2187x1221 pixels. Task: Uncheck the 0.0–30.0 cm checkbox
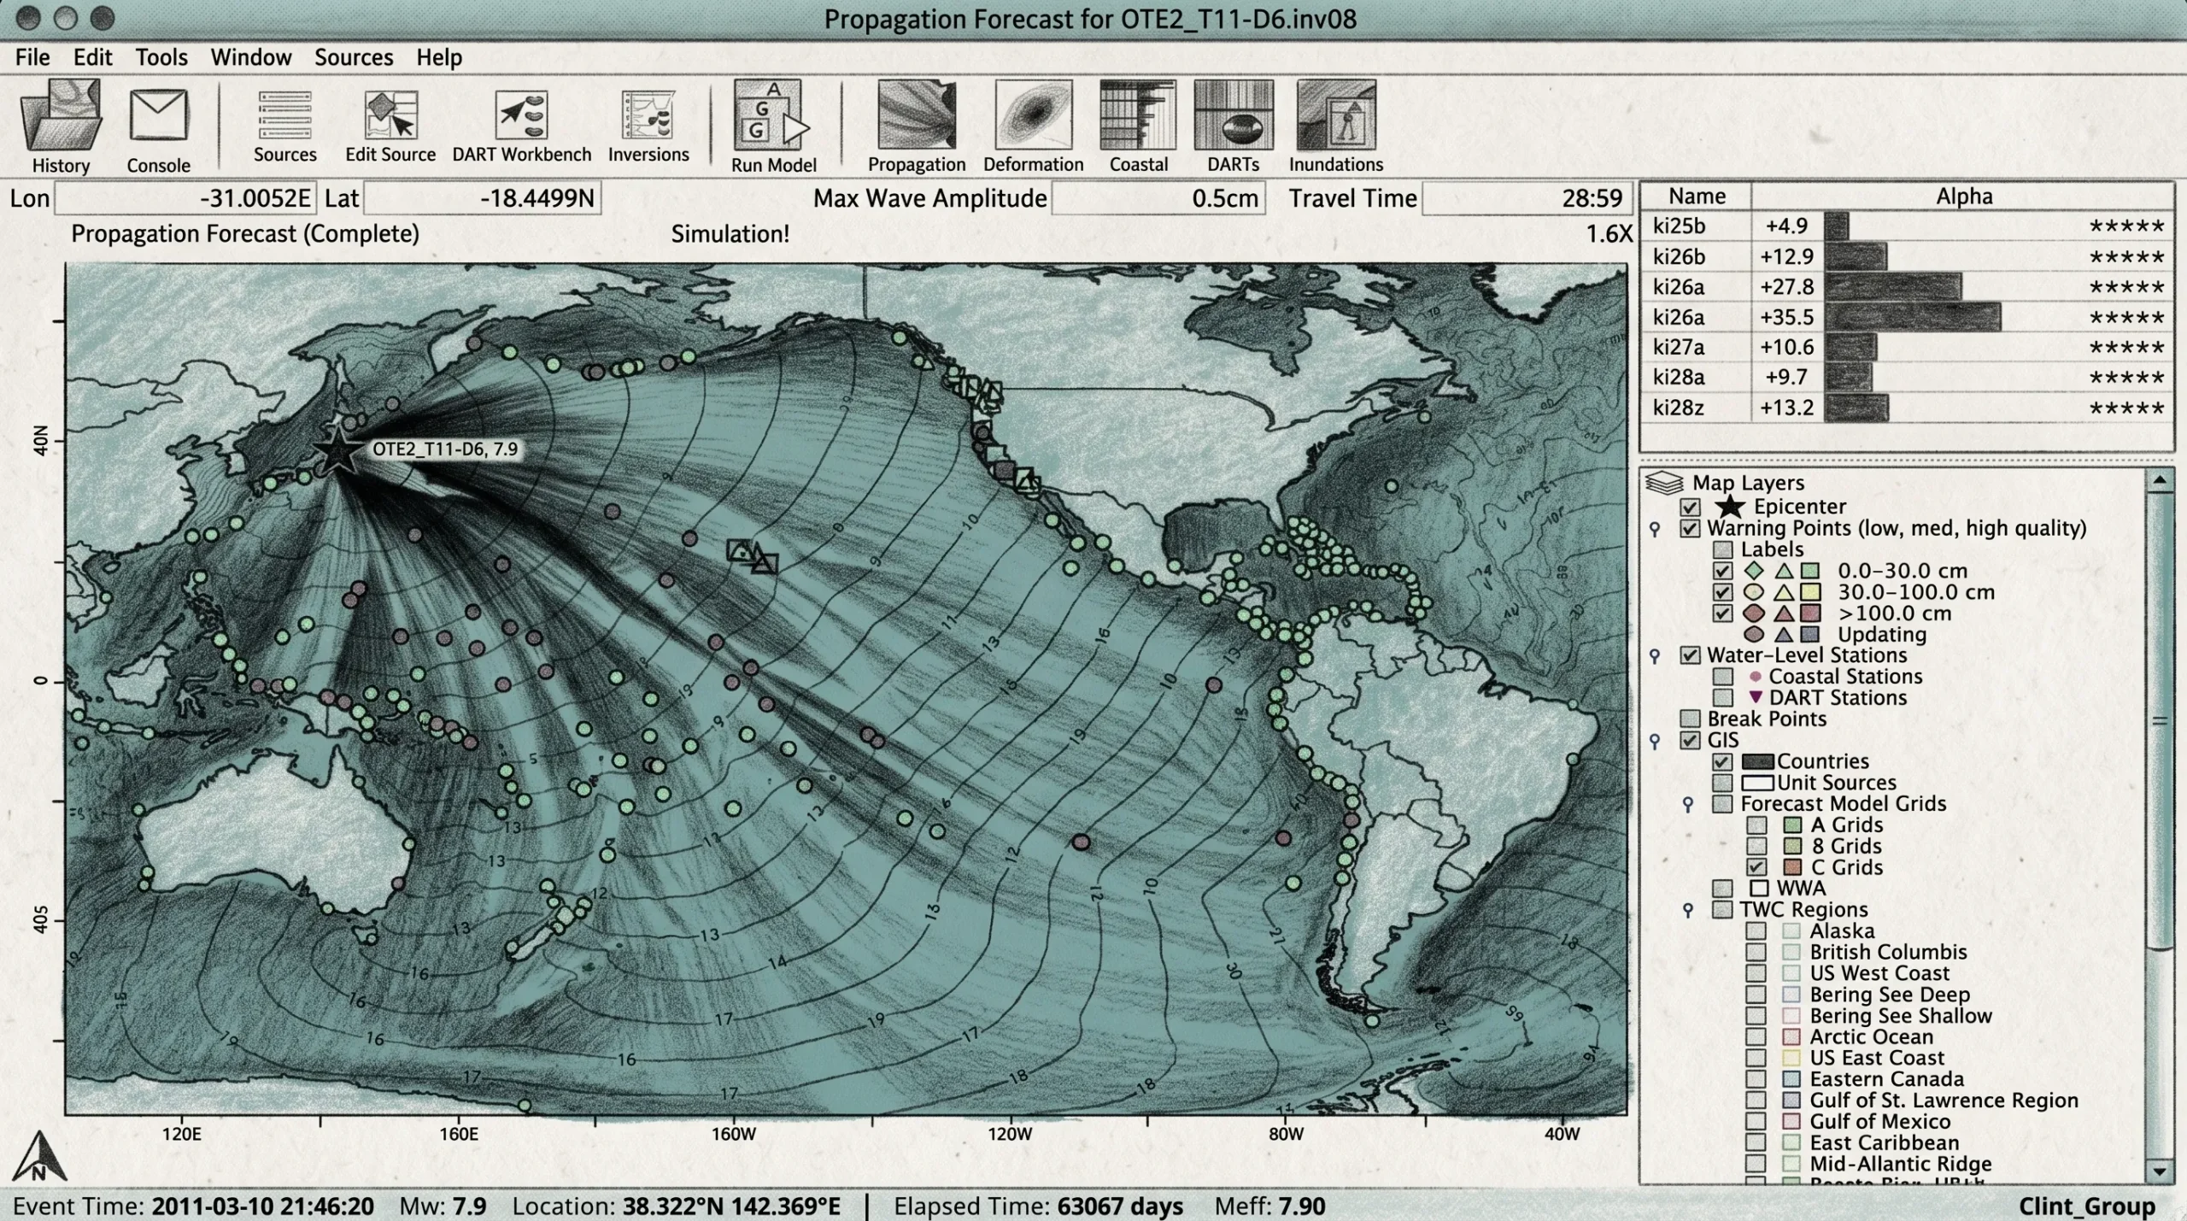(1723, 571)
